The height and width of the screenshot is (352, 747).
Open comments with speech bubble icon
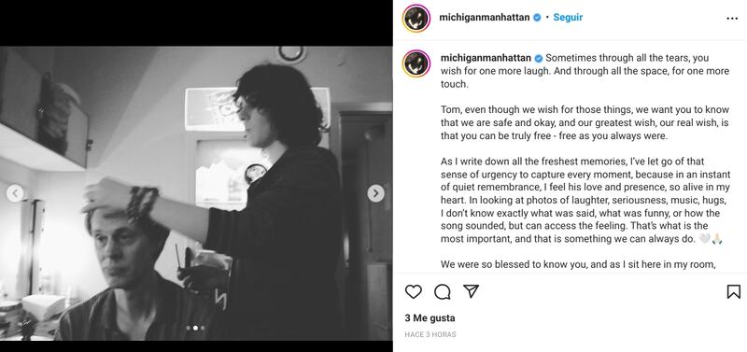click(442, 291)
